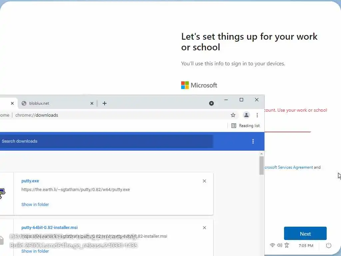Close the first browser tab
The width and height of the screenshot is (341, 256).
click(x=12, y=103)
